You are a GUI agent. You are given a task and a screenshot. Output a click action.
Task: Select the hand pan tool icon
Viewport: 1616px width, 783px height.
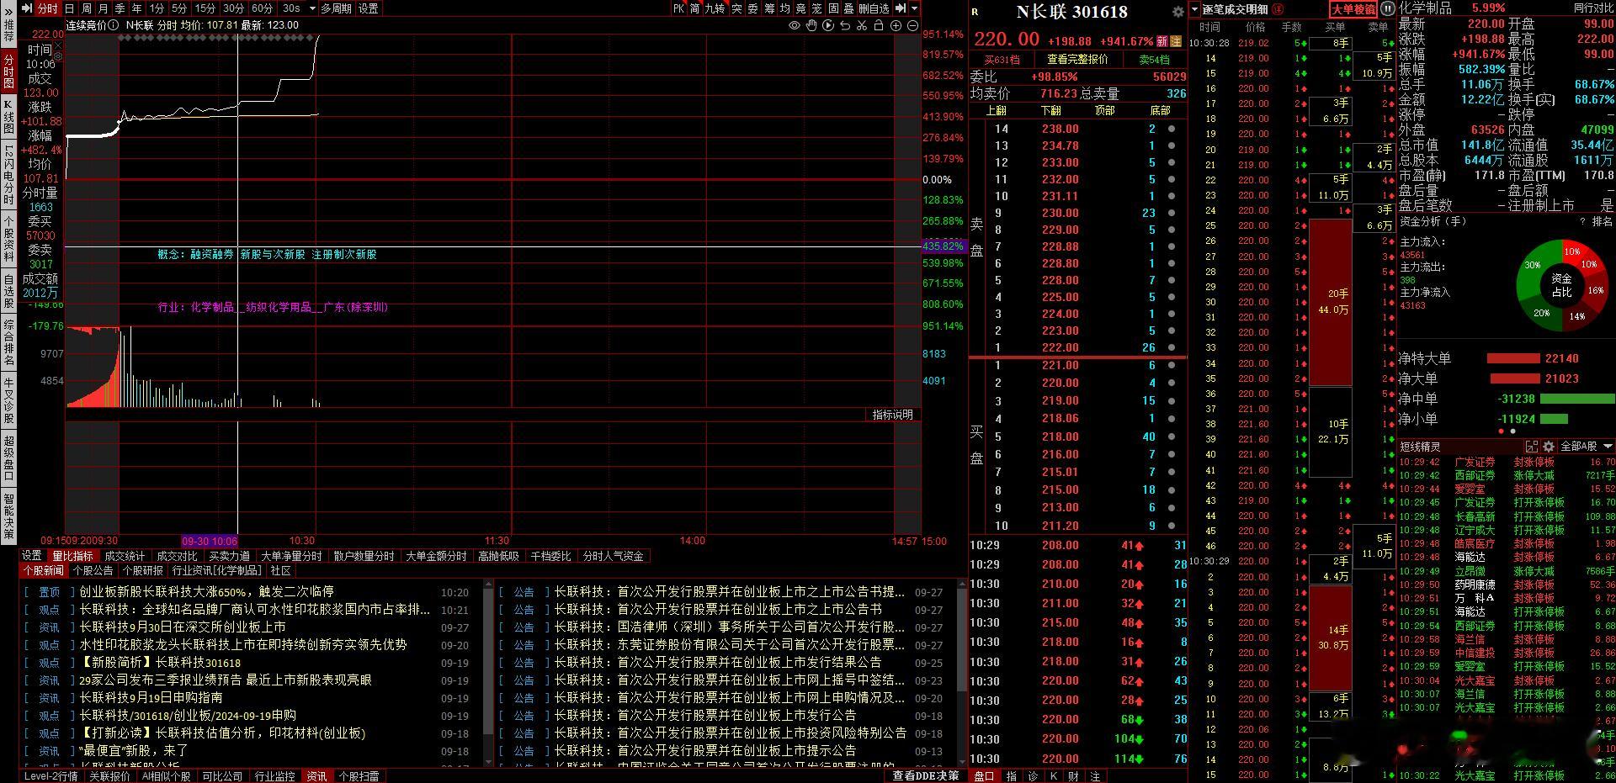[x=811, y=25]
